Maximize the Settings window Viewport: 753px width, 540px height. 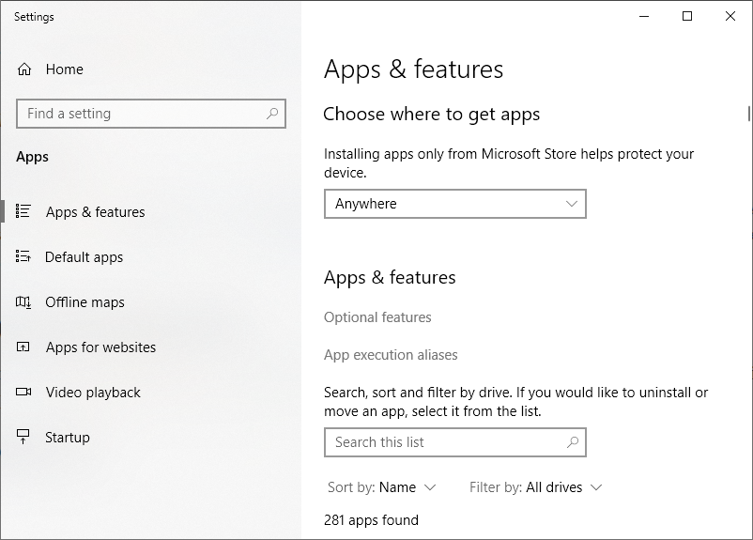click(687, 16)
